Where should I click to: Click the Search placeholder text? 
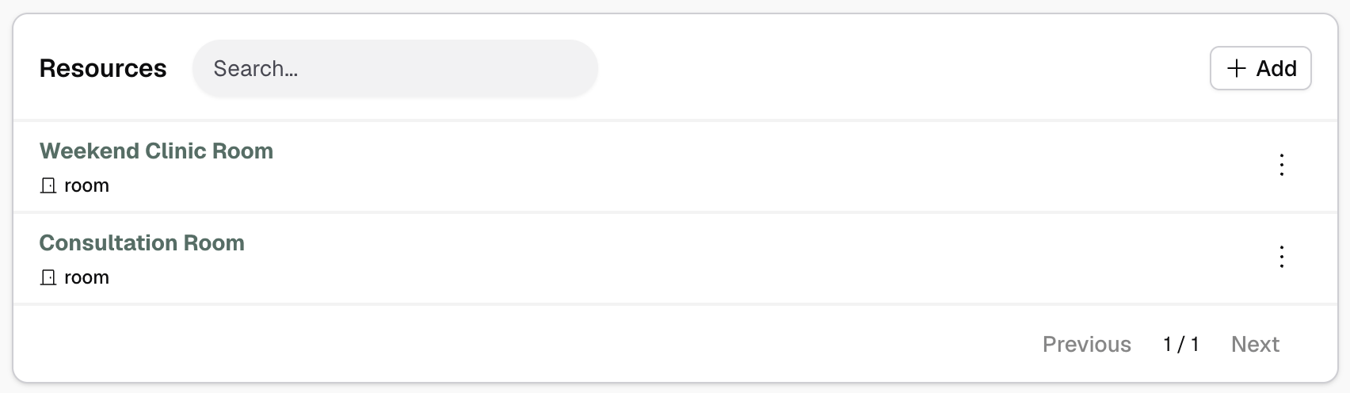255,69
